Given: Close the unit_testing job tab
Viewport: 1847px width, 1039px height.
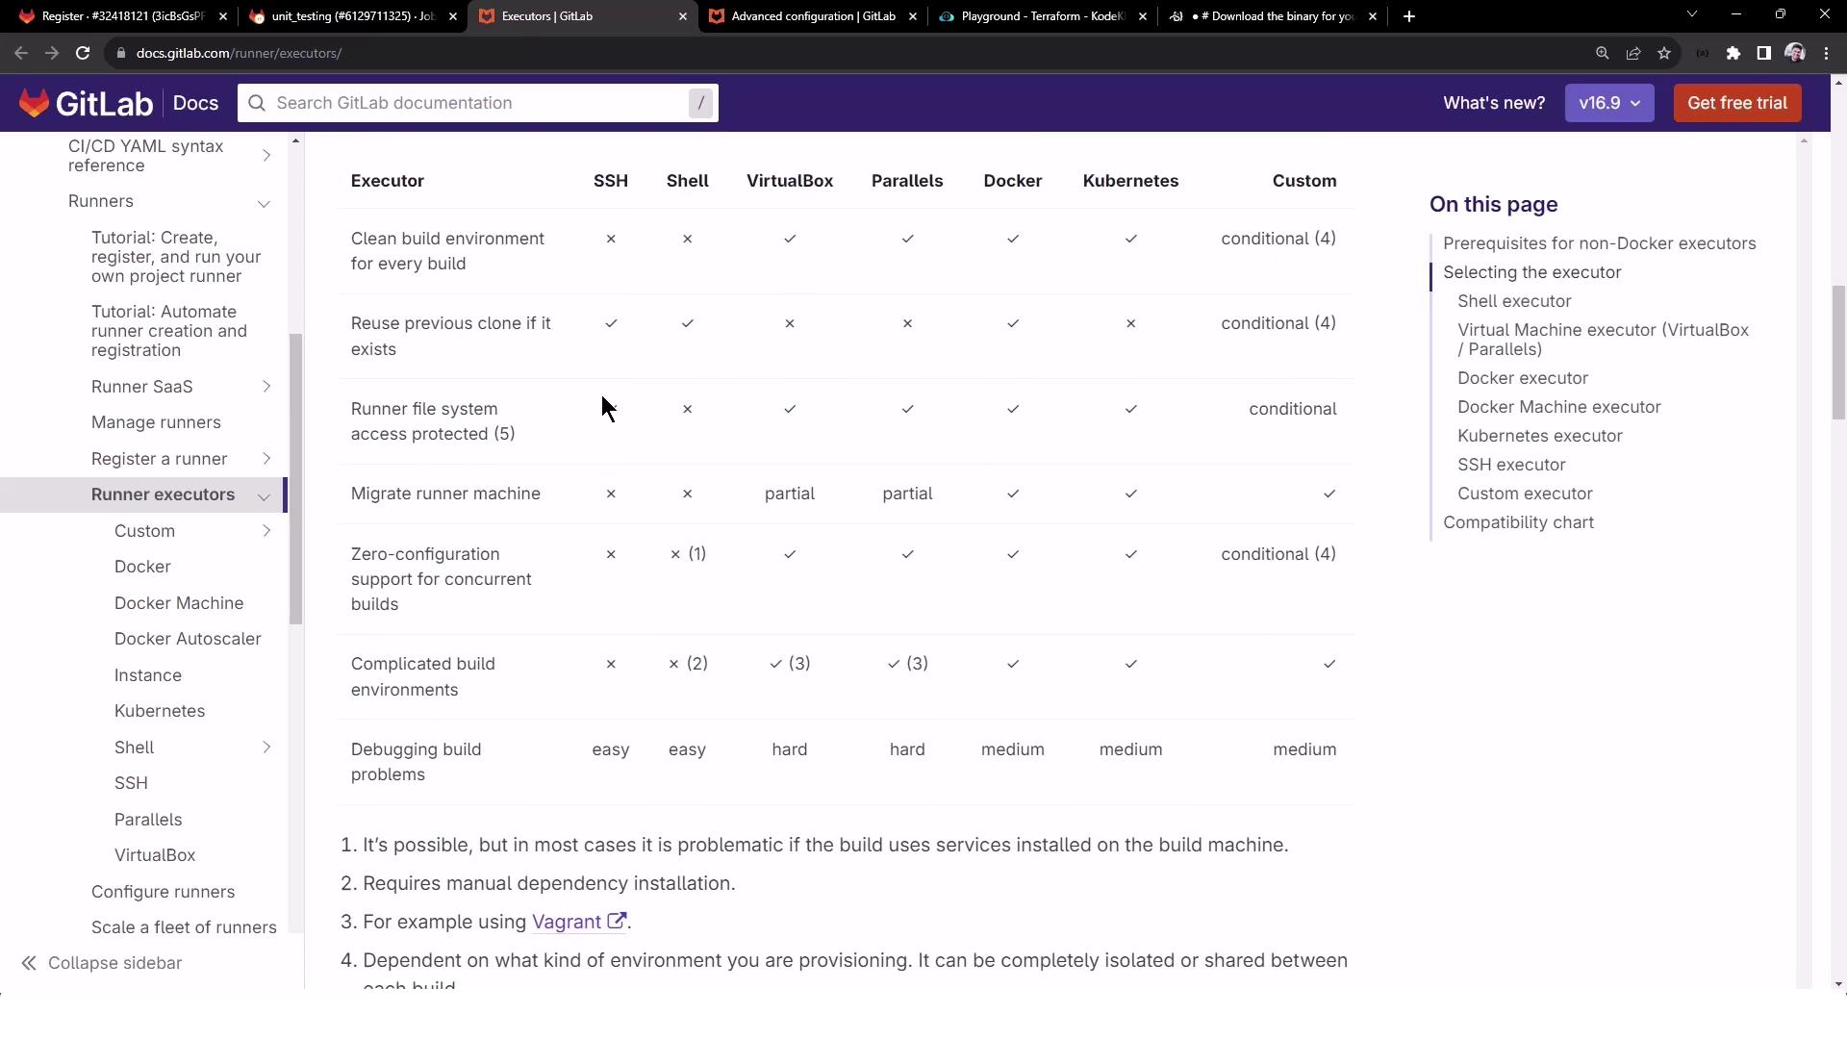Looking at the screenshot, I should click(x=453, y=16).
